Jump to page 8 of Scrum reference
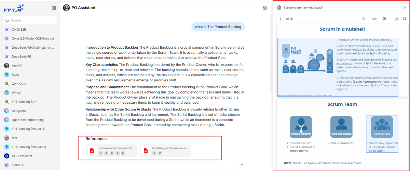 point(112,153)
